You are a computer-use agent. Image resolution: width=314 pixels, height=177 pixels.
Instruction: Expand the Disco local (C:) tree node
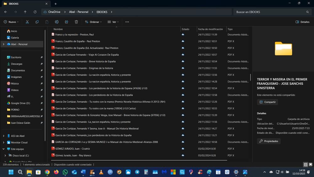coord(5,156)
